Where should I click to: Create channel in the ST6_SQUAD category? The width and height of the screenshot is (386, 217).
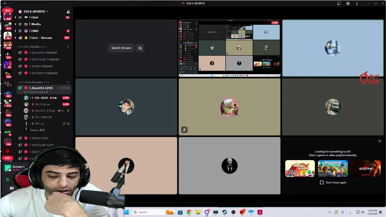click(x=68, y=47)
